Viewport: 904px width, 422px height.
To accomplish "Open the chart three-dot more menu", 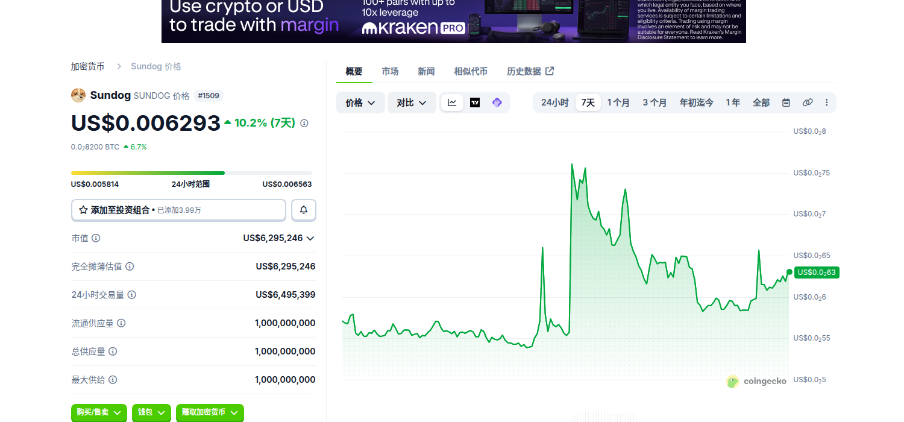I will (x=826, y=102).
